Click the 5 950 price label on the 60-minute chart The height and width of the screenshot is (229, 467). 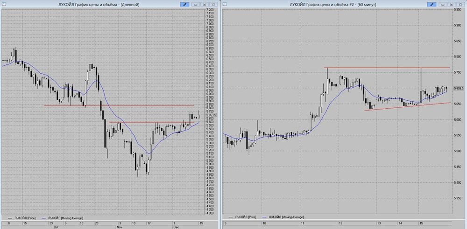point(458,10)
